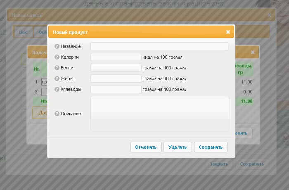This screenshot has width=289, height=190.
Task: Select the Белки grams input box
Action: pyautogui.click(x=116, y=68)
